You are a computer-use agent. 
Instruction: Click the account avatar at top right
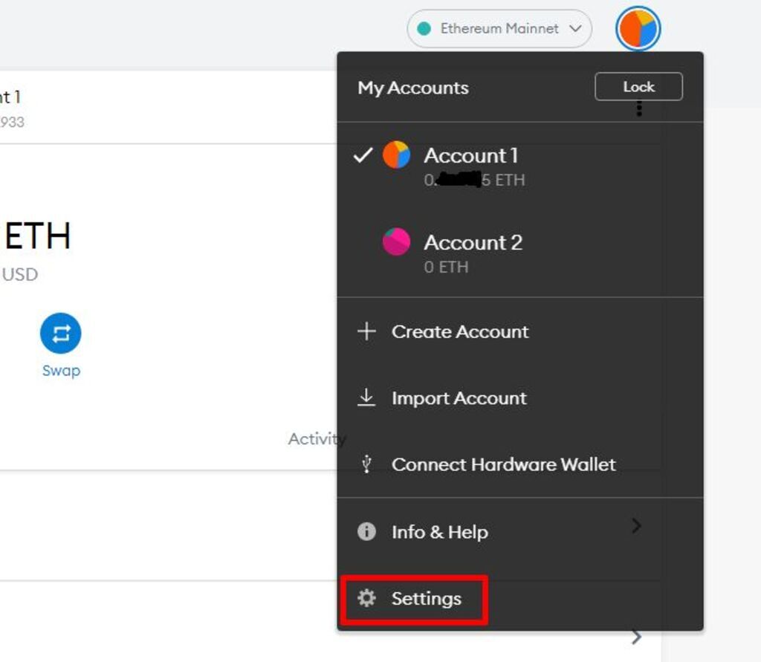(638, 29)
